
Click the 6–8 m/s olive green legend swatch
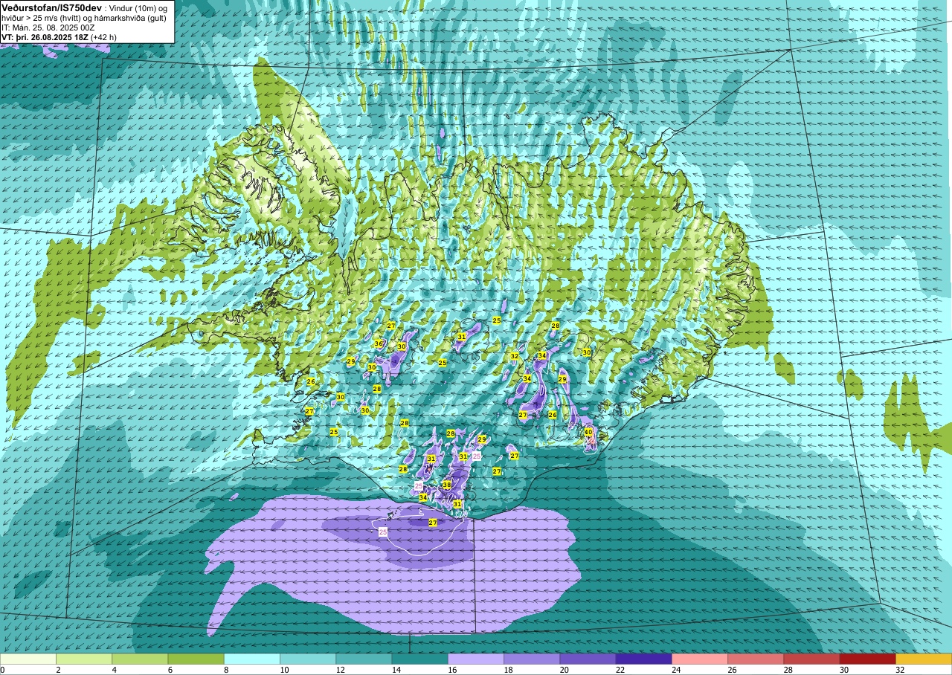196,659
